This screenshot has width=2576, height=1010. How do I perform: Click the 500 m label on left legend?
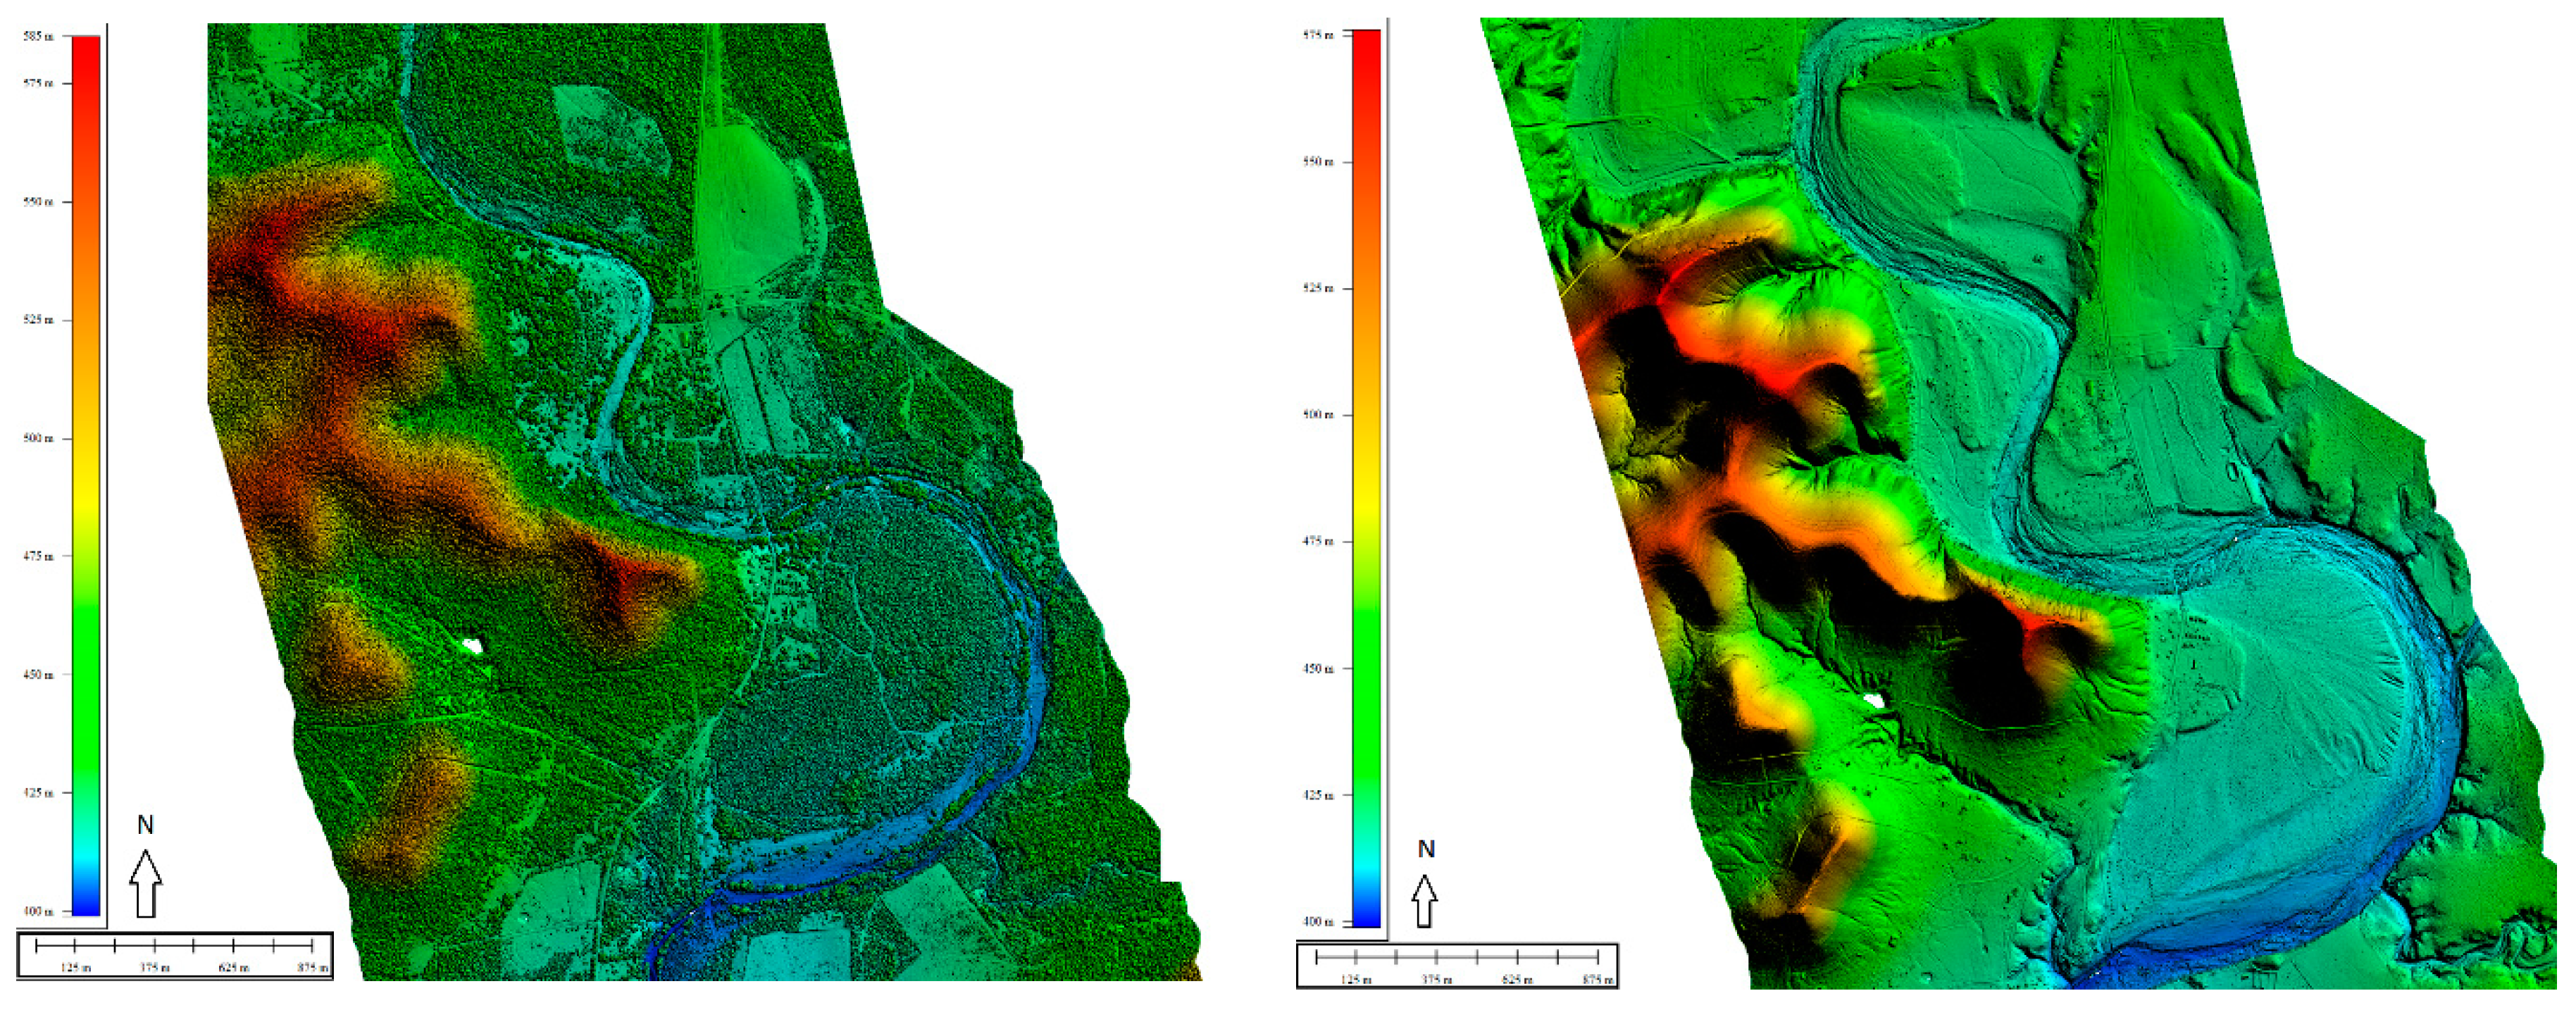tap(38, 438)
